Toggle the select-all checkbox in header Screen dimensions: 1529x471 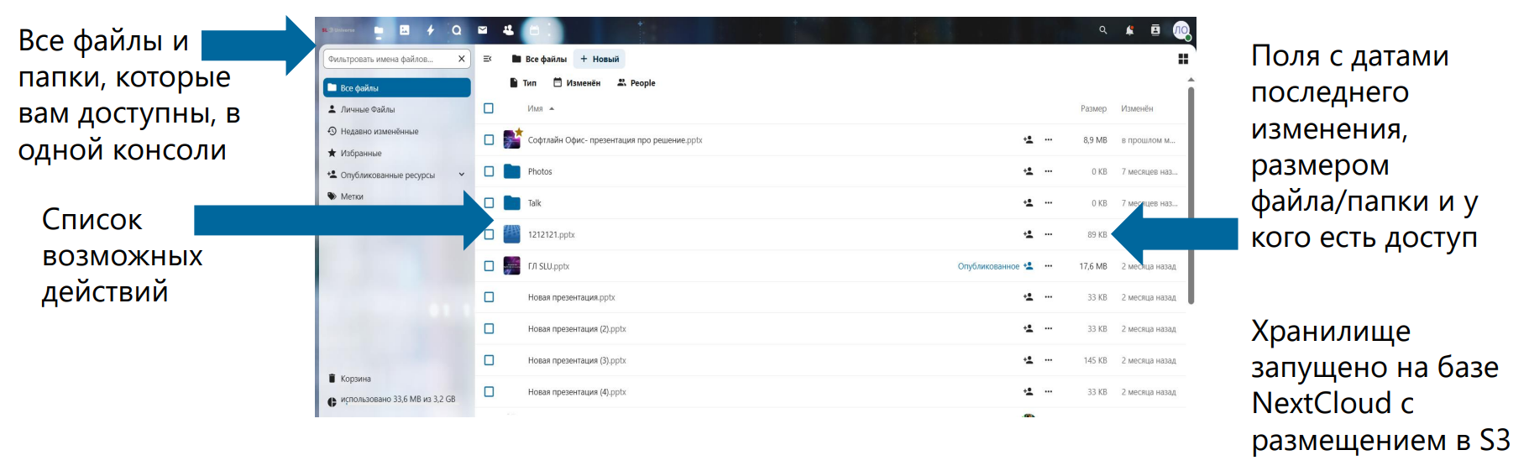pos(489,108)
